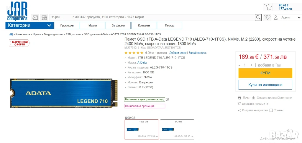Click the printer icon next to Печат
Image resolution: width=302 pixels, height=143 pixels.
point(239,98)
